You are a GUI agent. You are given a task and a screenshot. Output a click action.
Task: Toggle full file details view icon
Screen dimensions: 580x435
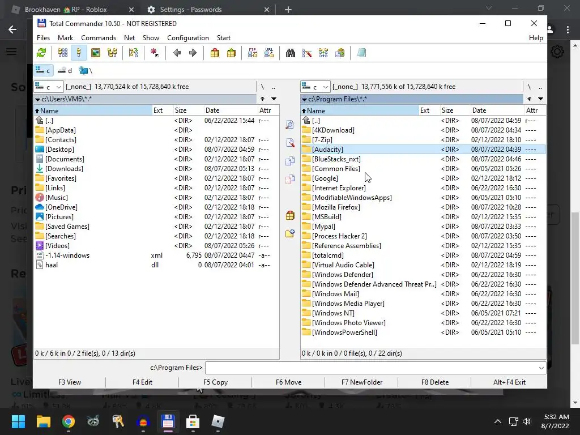click(x=79, y=53)
